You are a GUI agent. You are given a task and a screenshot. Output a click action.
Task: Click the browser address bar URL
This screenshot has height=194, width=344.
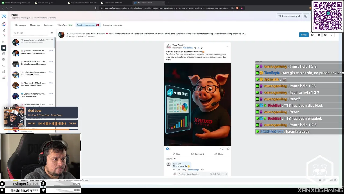[167, 8]
